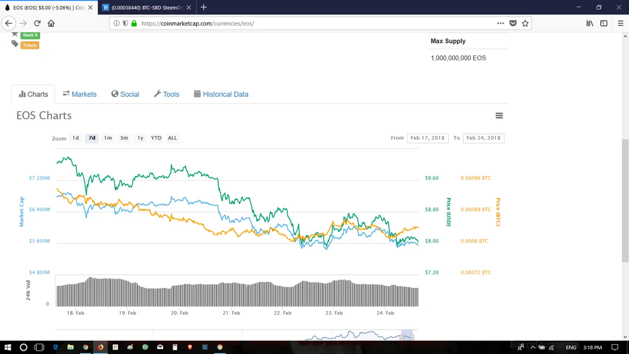Image resolution: width=629 pixels, height=354 pixels.
Task: Click the Price (BTC) axis label
Action: (498, 212)
